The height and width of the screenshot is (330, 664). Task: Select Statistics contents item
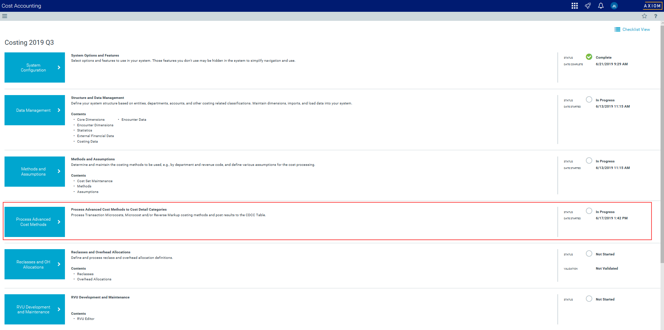coord(85,130)
